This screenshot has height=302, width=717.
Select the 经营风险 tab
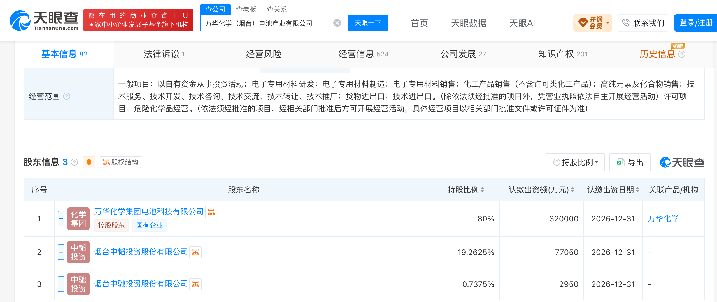[264, 54]
